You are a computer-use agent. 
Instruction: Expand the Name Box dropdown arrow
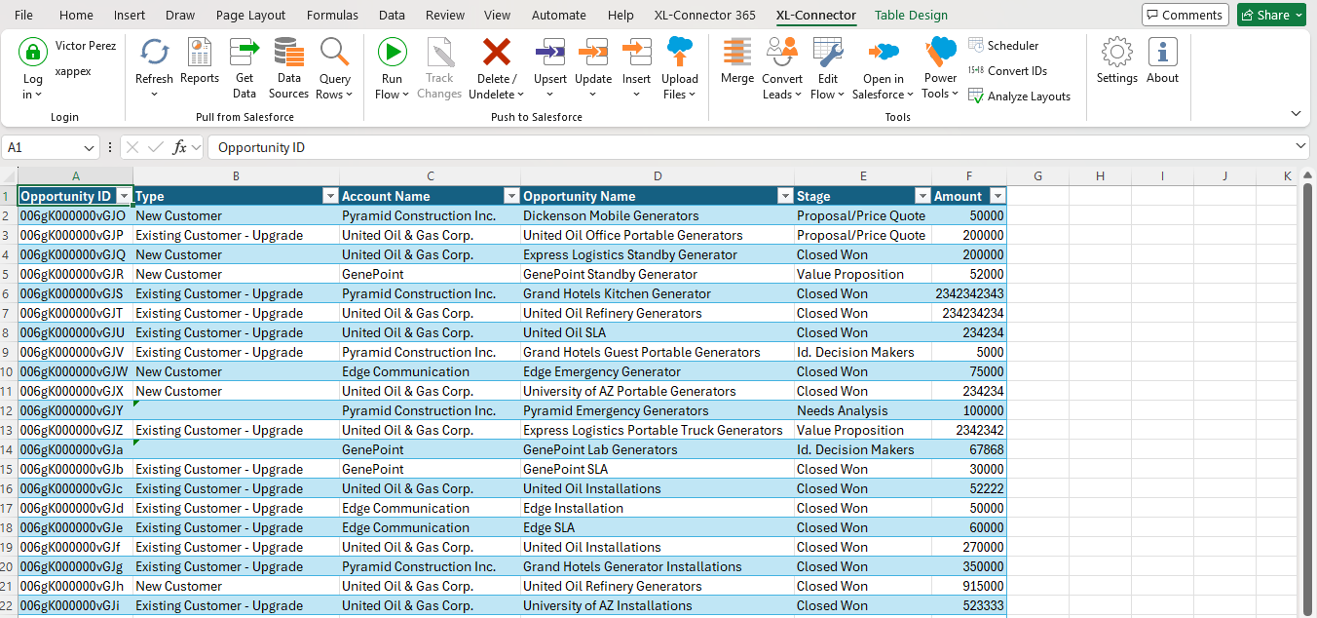click(x=90, y=147)
